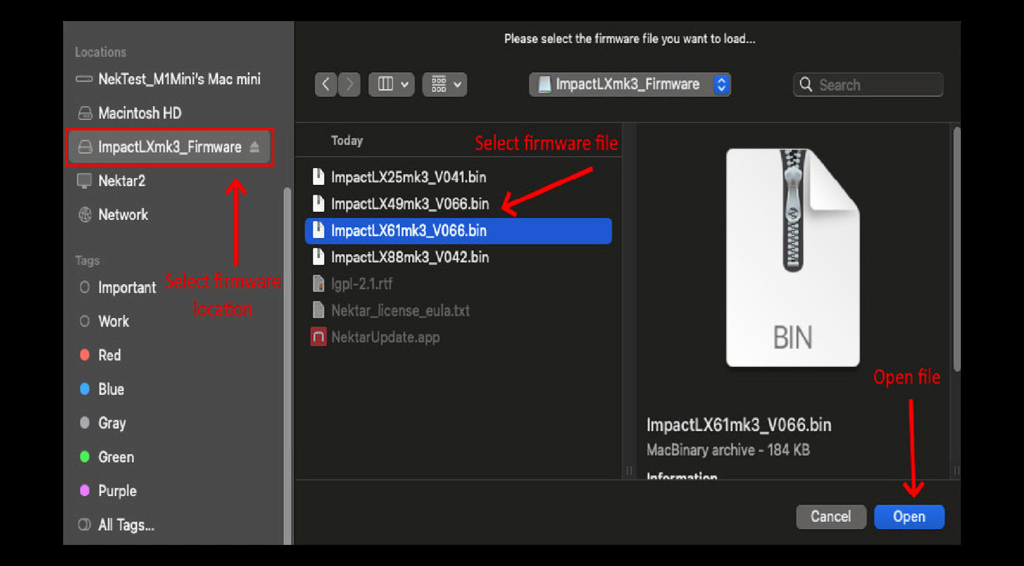Click the Cancel button
Image resolution: width=1024 pixels, height=566 pixels.
pyautogui.click(x=831, y=517)
